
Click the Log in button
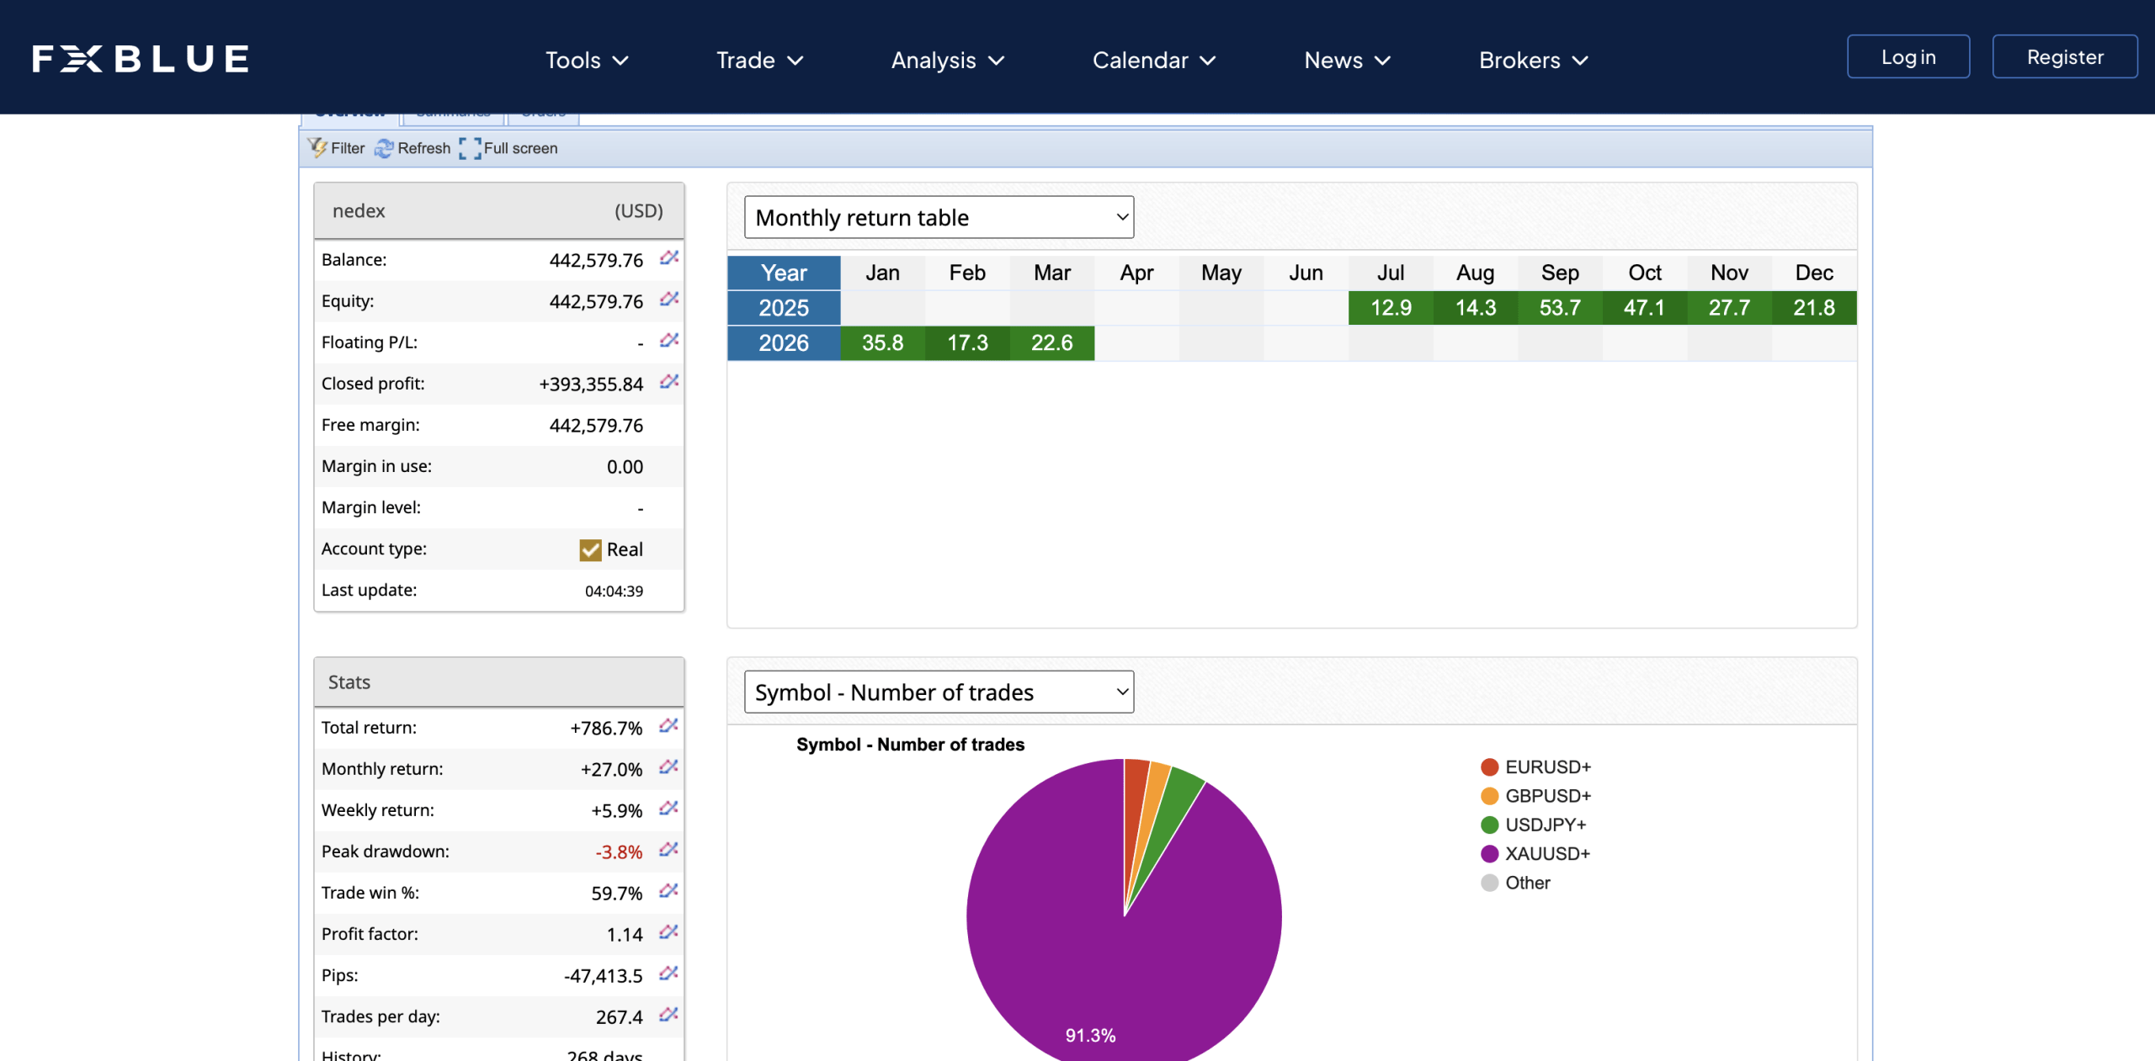pos(1908,57)
